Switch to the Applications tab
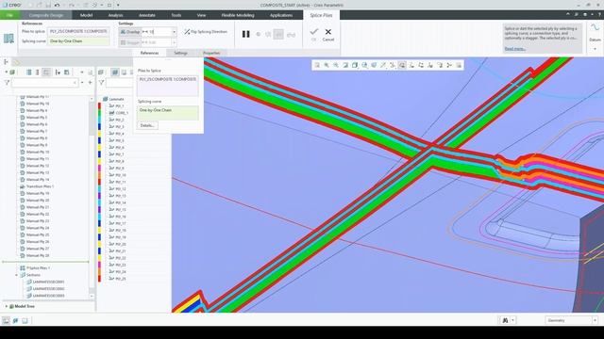This screenshot has width=604, height=339. point(281,15)
